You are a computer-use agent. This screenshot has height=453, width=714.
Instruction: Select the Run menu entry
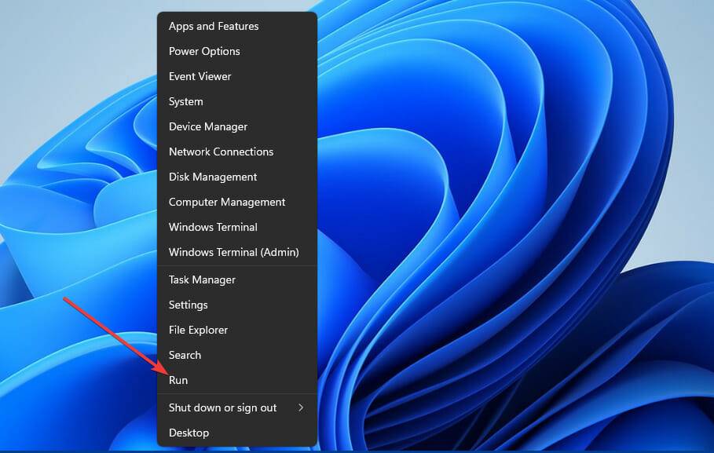pos(236,380)
